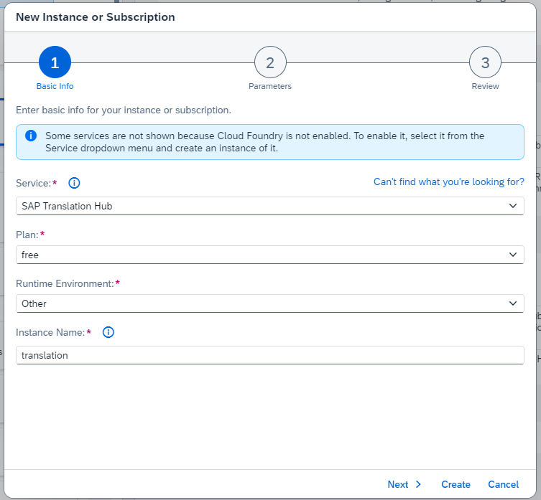The width and height of the screenshot is (541, 500).
Task: Click the 'Instance Name:' field label
Action: [50, 333]
